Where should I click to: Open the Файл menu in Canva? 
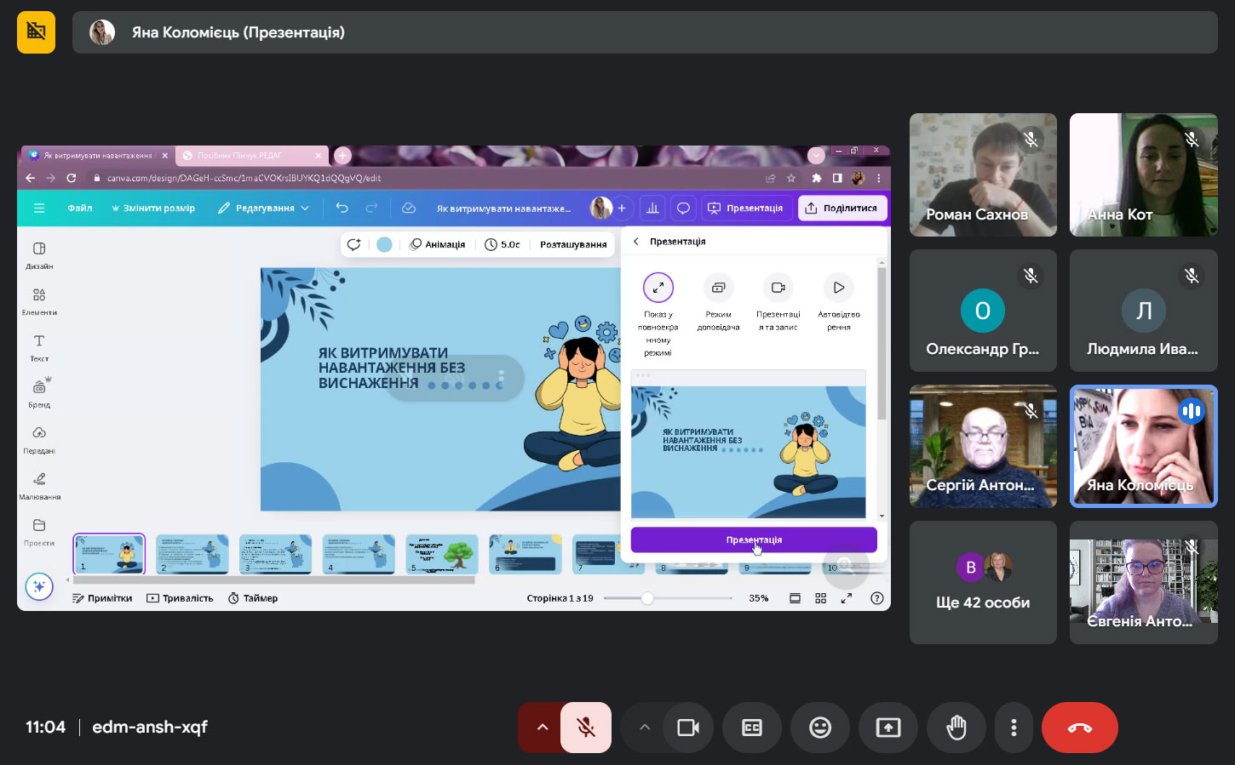point(80,208)
